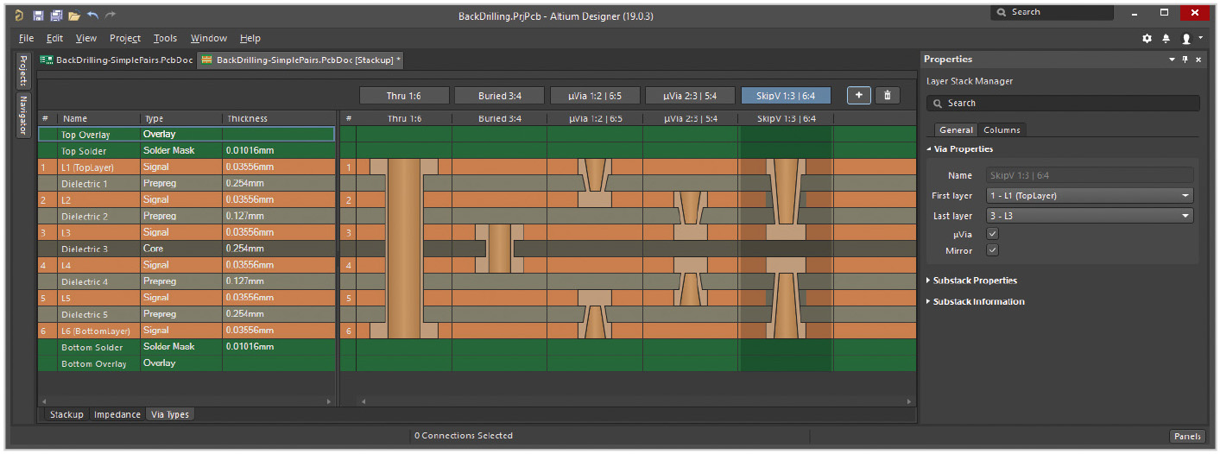Viewport: 1220px width, 454px height.
Task: Open the Window menu
Action: pos(209,38)
